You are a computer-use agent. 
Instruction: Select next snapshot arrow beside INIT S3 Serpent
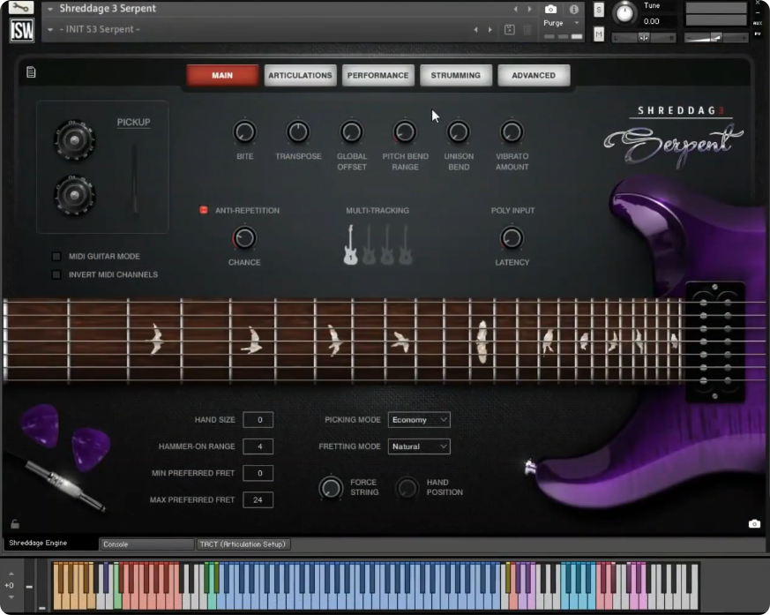pyautogui.click(x=490, y=29)
